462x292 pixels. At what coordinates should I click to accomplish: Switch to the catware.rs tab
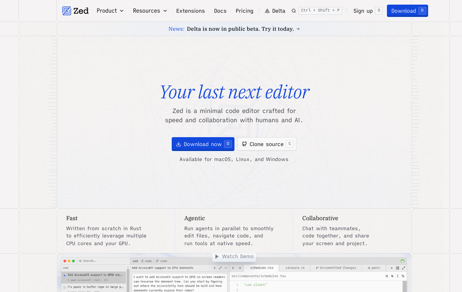coord(295,268)
